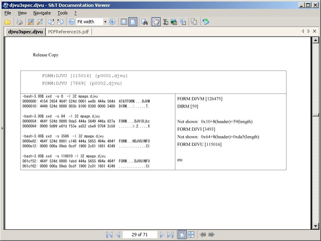The height and width of the screenshot is (241, 321).
Task: Go to the next page
Action: tap(162, 235)
